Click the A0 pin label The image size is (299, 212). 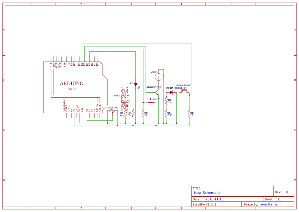(87, 111)
